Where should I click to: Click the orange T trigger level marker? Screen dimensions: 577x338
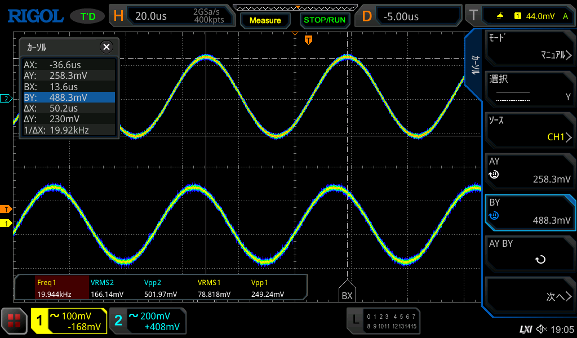click(6, 210)
